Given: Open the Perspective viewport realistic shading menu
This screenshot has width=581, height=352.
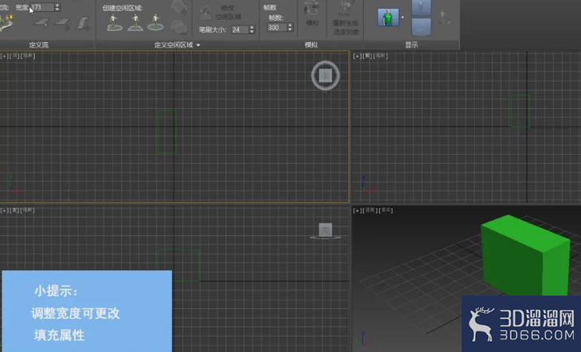Looking at the screenshot, I should (385, 211).
